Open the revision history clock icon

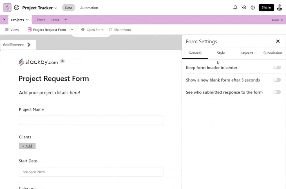pyautogui.click(x=244, y=7)
